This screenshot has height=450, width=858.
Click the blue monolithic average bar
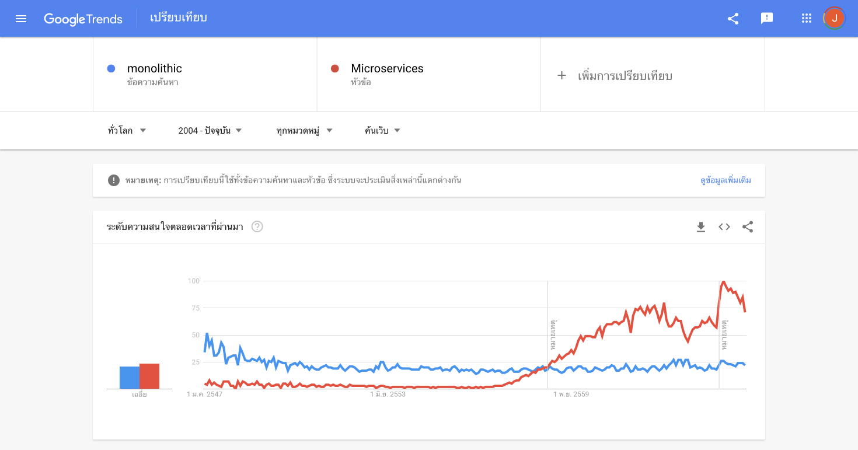pyautogui.click(x=130, y=378)
